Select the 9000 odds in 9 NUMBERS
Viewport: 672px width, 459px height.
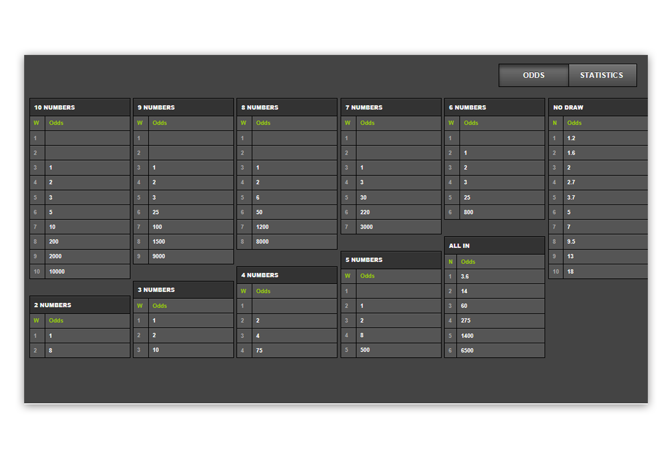tap(191, 256)
